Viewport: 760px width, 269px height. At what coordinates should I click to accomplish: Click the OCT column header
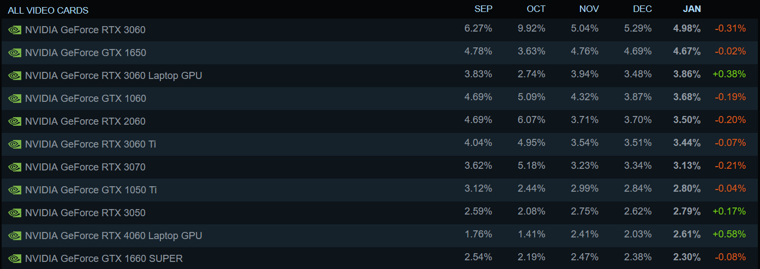(x=536, y=9)
